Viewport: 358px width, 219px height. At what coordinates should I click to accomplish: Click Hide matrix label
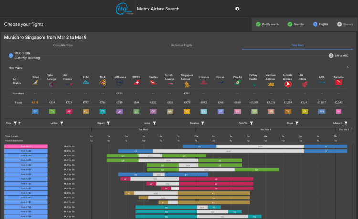click(15, 68)
